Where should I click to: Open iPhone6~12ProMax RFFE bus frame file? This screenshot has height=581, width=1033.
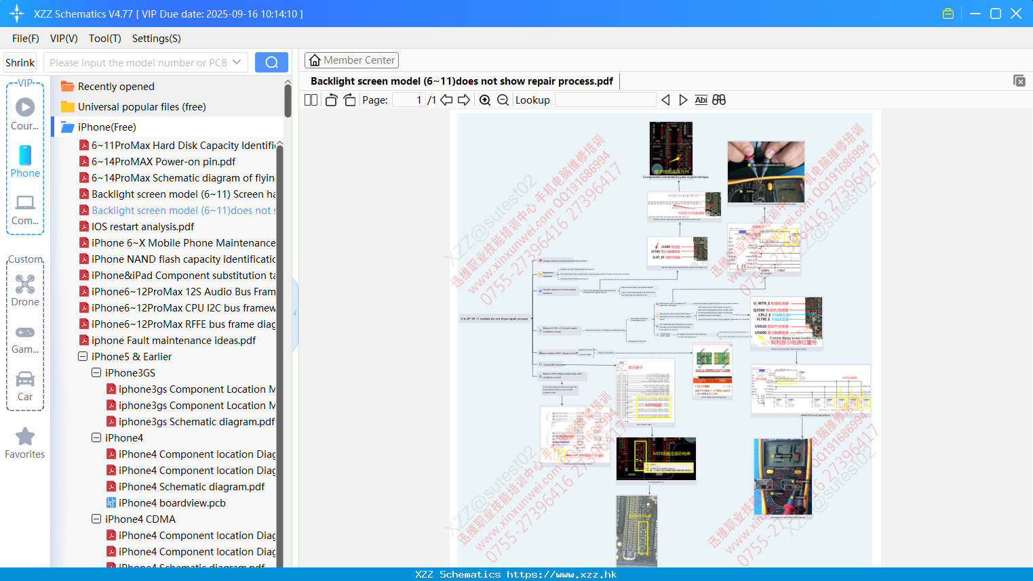point(177,324)
